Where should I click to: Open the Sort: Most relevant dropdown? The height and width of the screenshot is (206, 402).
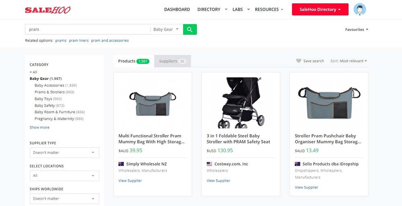coord(349,61)
